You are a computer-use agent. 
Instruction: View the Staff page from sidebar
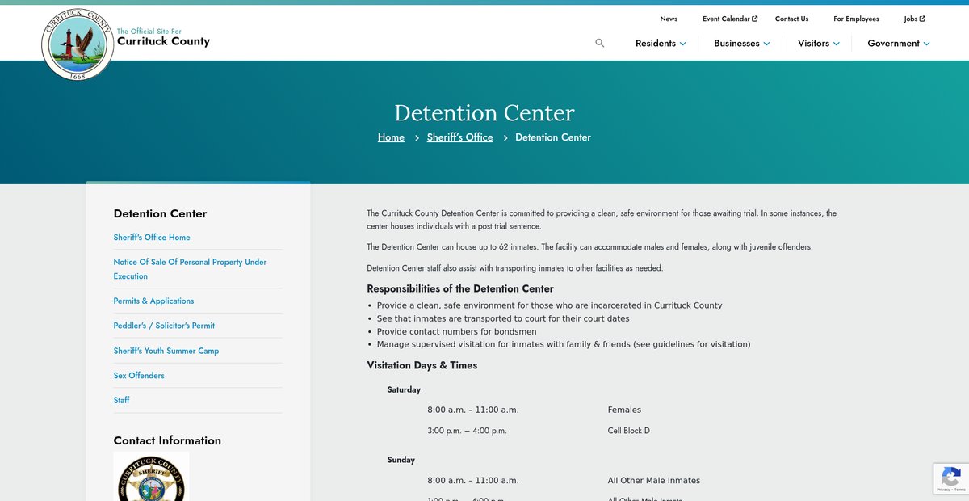pos(121,400)
